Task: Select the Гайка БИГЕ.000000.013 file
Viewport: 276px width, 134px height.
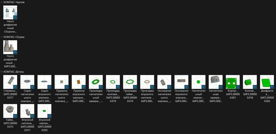Action: (x=10, y=111)
